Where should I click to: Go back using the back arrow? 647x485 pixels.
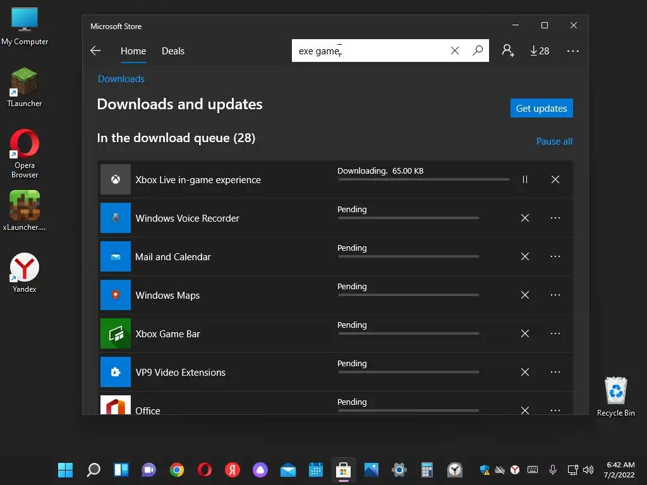[x=95, y=51]
